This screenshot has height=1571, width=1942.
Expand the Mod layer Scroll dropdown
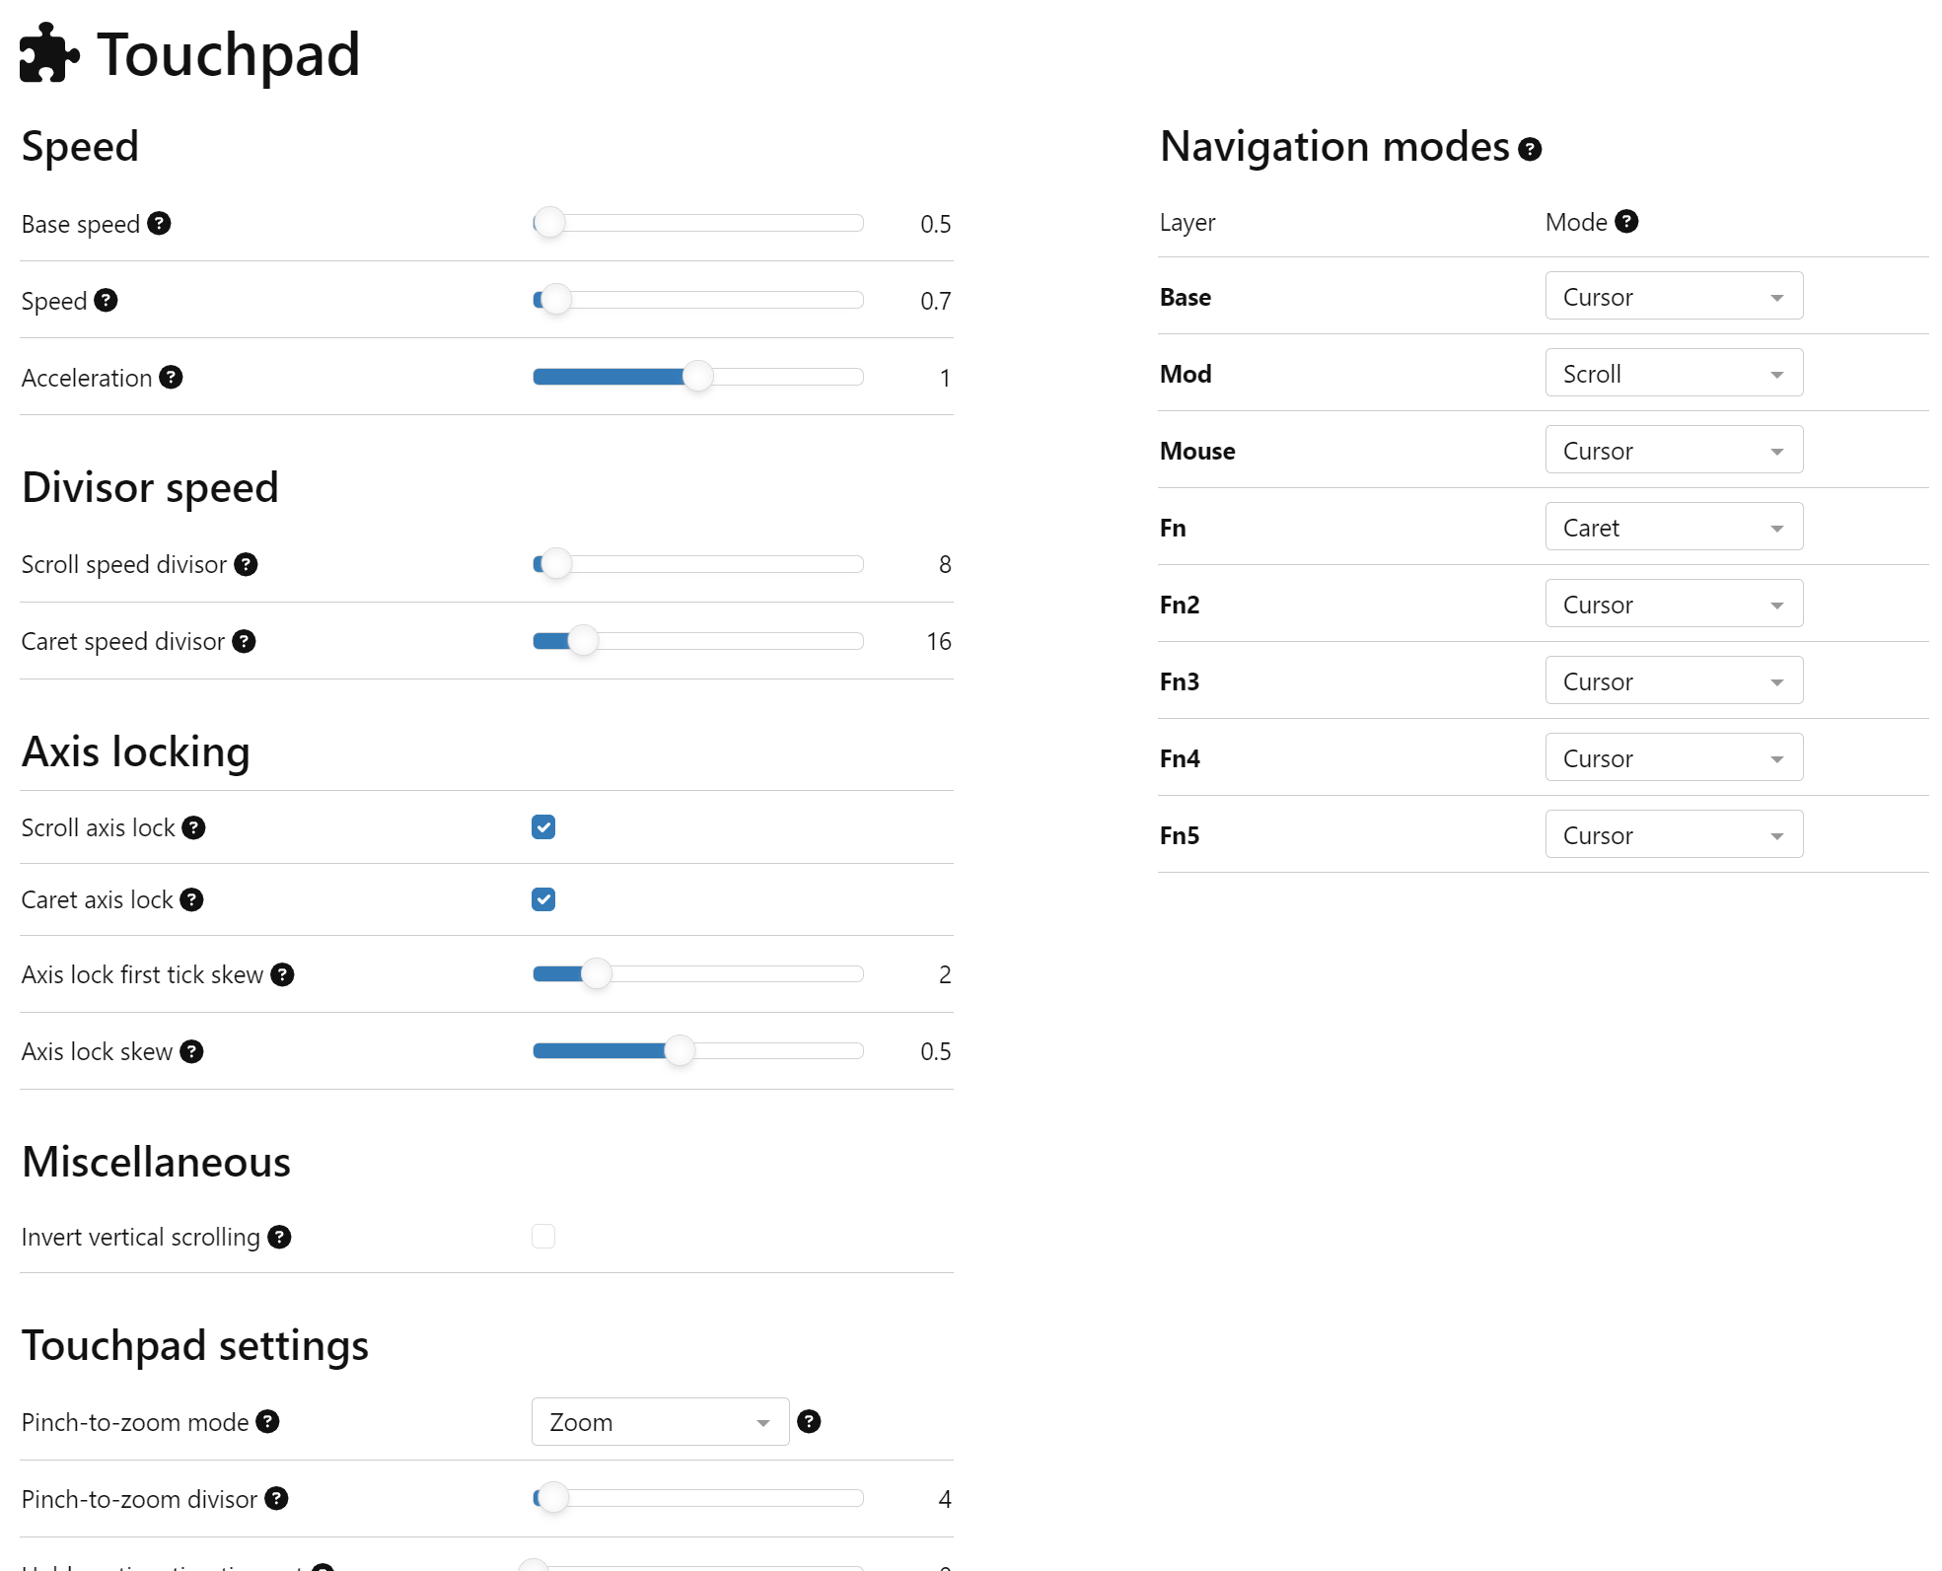tap(1674, 374)
